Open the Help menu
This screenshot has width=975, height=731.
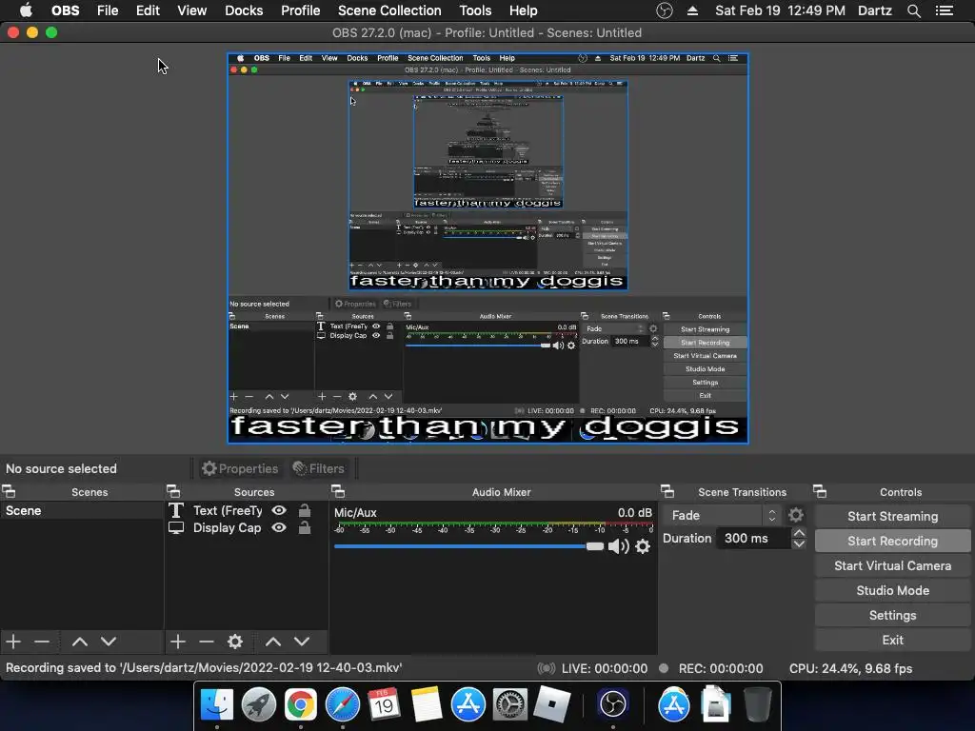point(523,10)
